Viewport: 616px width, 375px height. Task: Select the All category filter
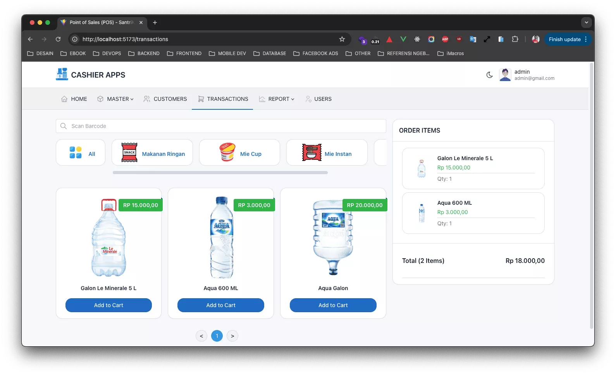click(81, 152)
